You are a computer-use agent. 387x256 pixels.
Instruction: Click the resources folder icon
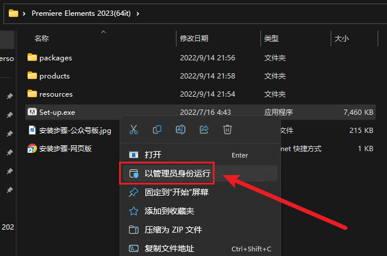[x=32, y=94]
